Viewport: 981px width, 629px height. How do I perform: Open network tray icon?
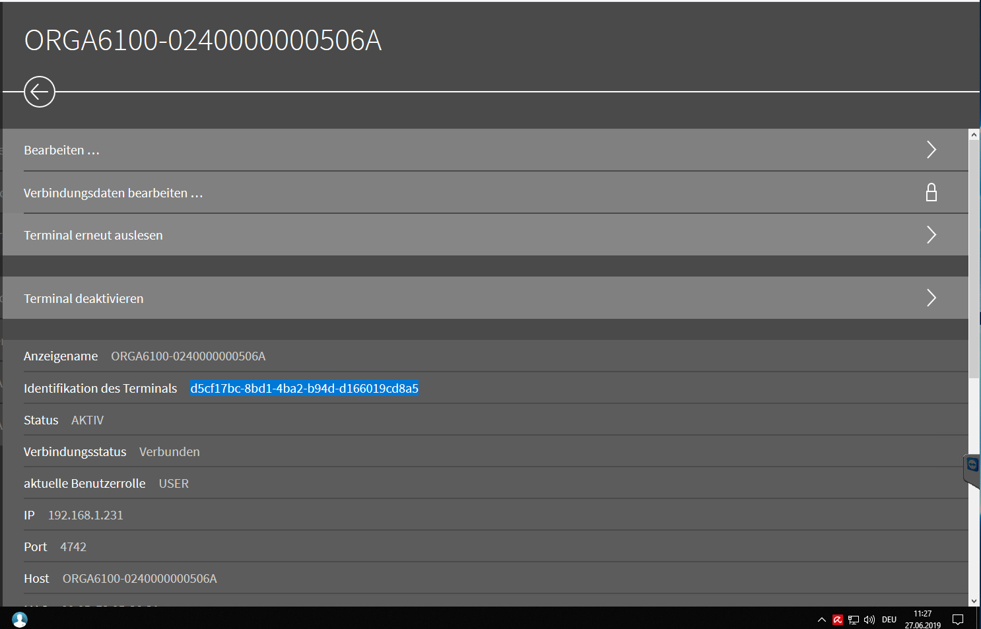(x=854, y=620)
